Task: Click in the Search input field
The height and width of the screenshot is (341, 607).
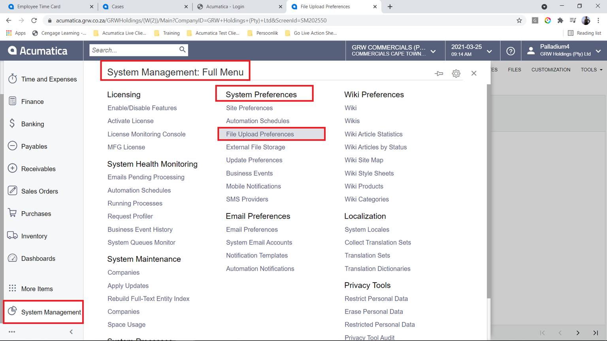Action: 133,50
